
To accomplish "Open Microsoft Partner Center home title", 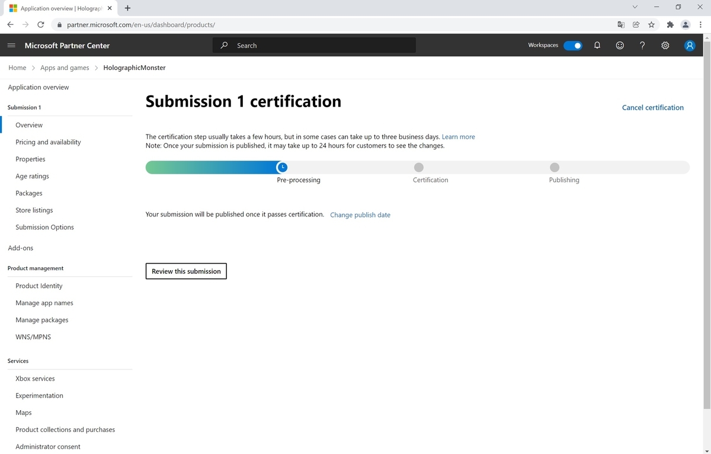I will coord(67,46).
